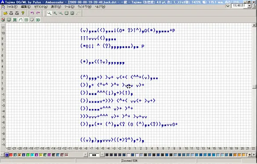Click the first icon in the view toolbar

click(3, 20)
